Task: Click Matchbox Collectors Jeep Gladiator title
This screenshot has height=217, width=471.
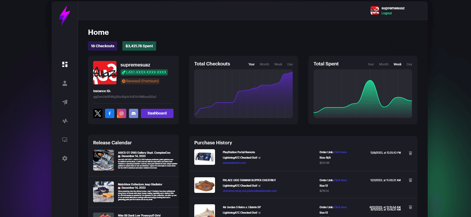Action: [x=140, y=185]
